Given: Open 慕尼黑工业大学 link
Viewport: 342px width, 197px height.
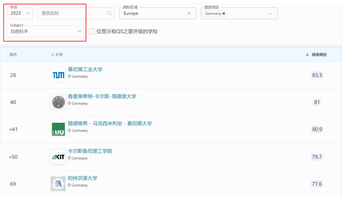Looking at the screenshot, I should (85, 69).
